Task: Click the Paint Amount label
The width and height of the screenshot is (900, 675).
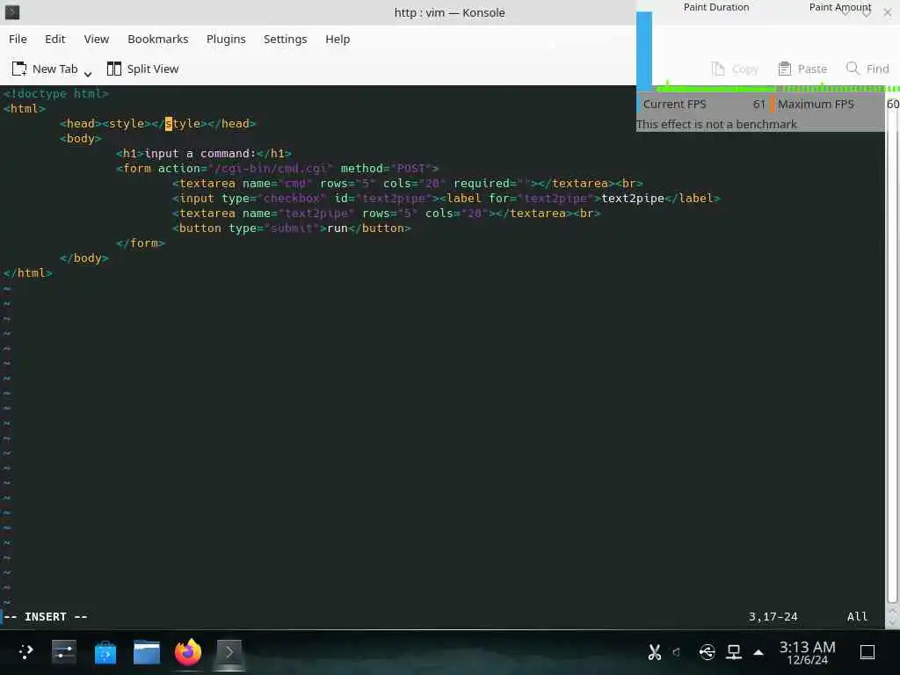Action: 840,7
